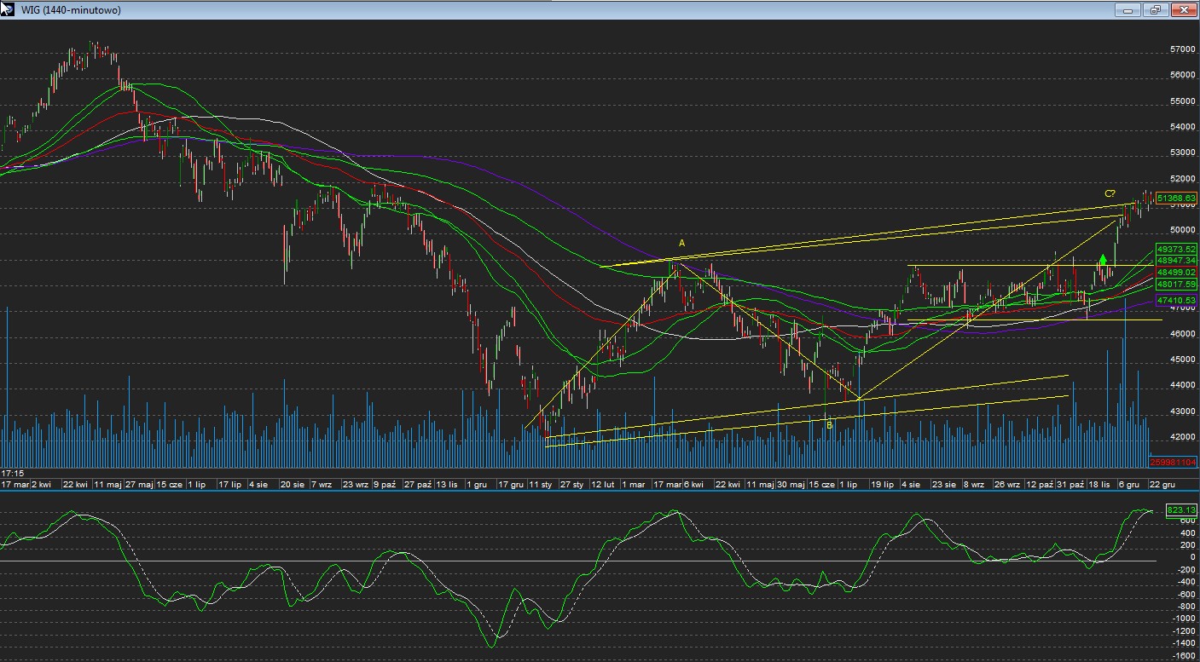Click moving average value 49373.52

click(x=1176, y=249)
